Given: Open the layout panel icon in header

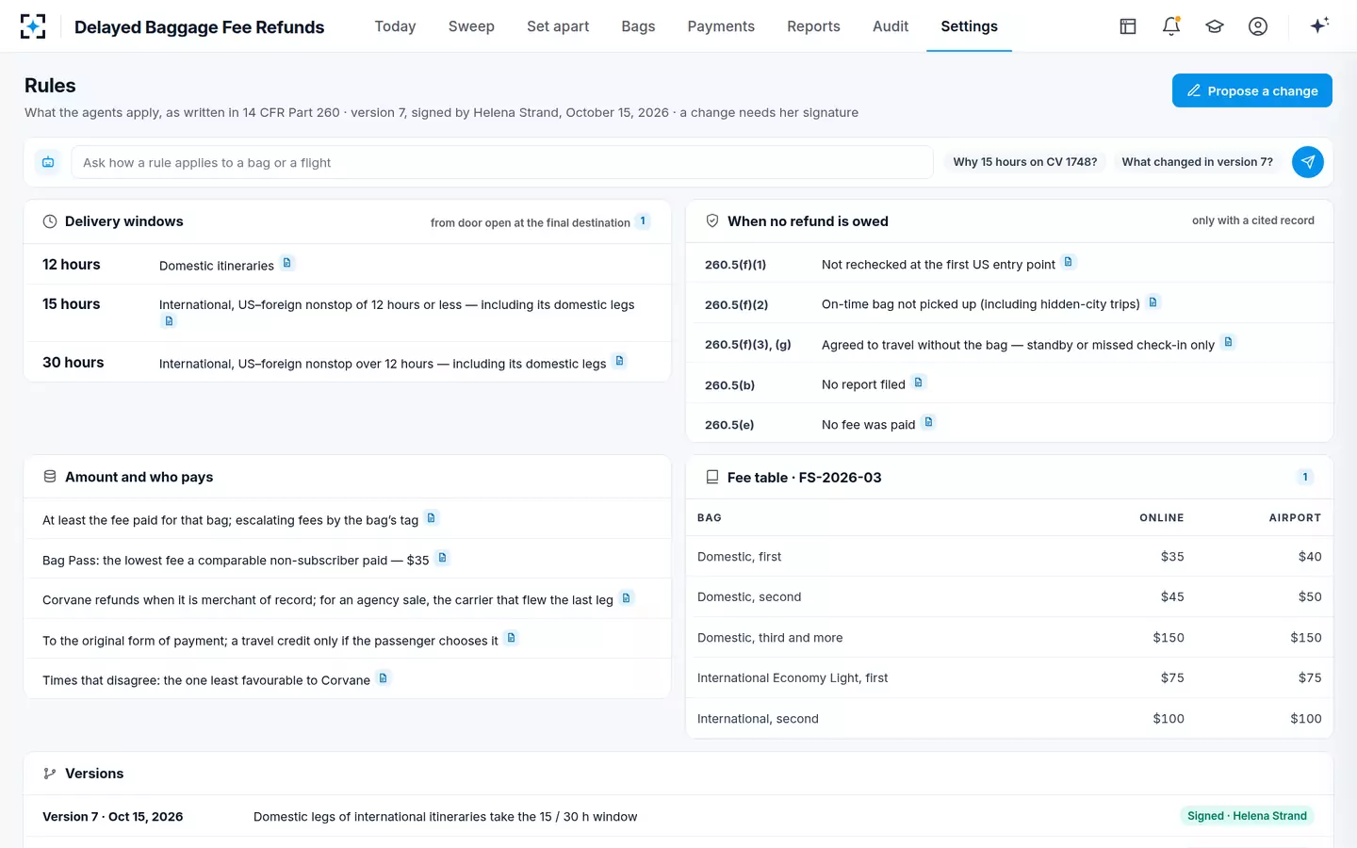Looking at the screenshot, I should (x=1128, y=26).
